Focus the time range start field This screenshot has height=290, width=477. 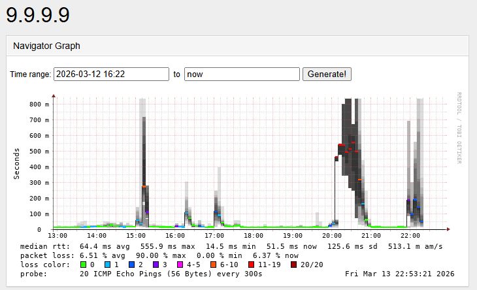tap(111, 74)
